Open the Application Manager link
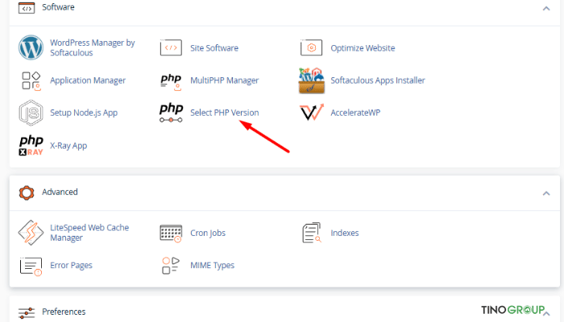Screen dimensions: 564x322 point(88,80)
